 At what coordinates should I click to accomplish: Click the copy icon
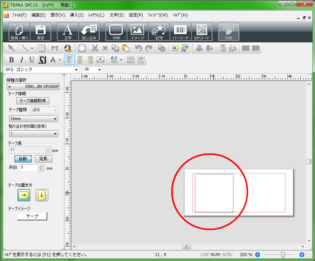[115, 48]
